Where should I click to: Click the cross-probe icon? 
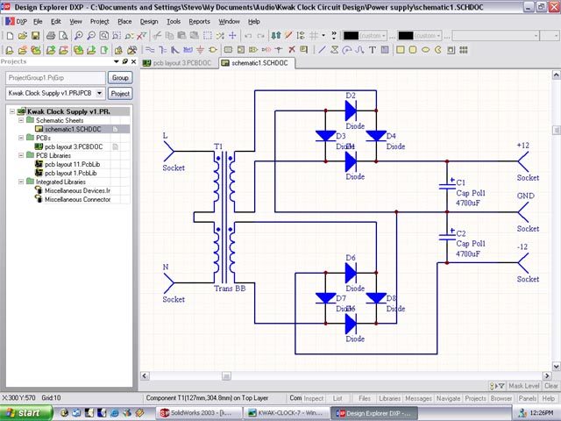coord(142,35)
